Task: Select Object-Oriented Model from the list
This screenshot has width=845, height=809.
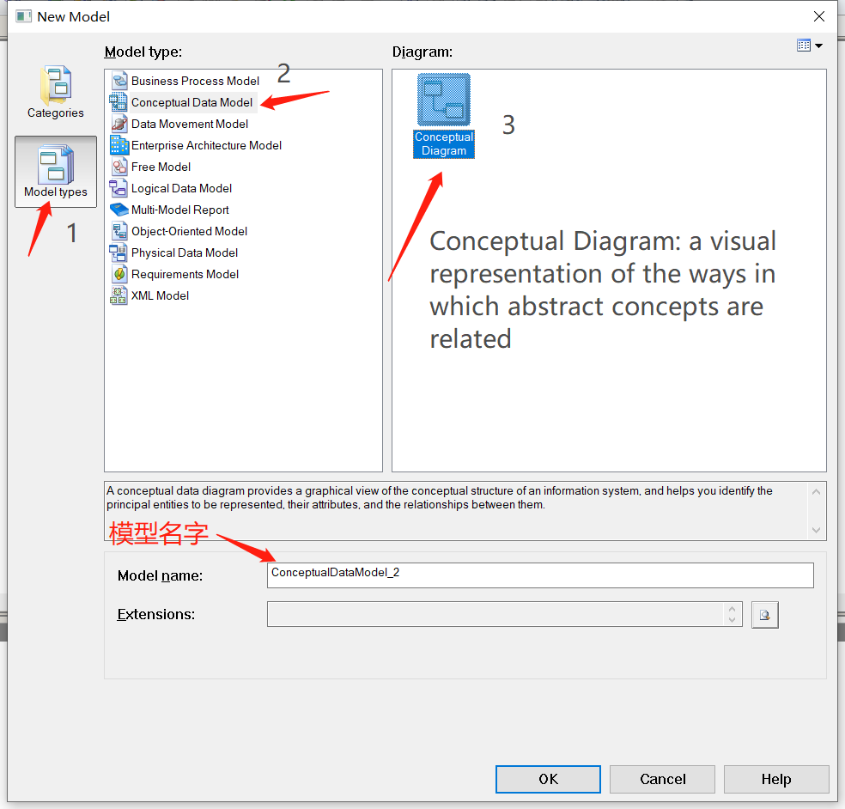Action: coord(189,230)
